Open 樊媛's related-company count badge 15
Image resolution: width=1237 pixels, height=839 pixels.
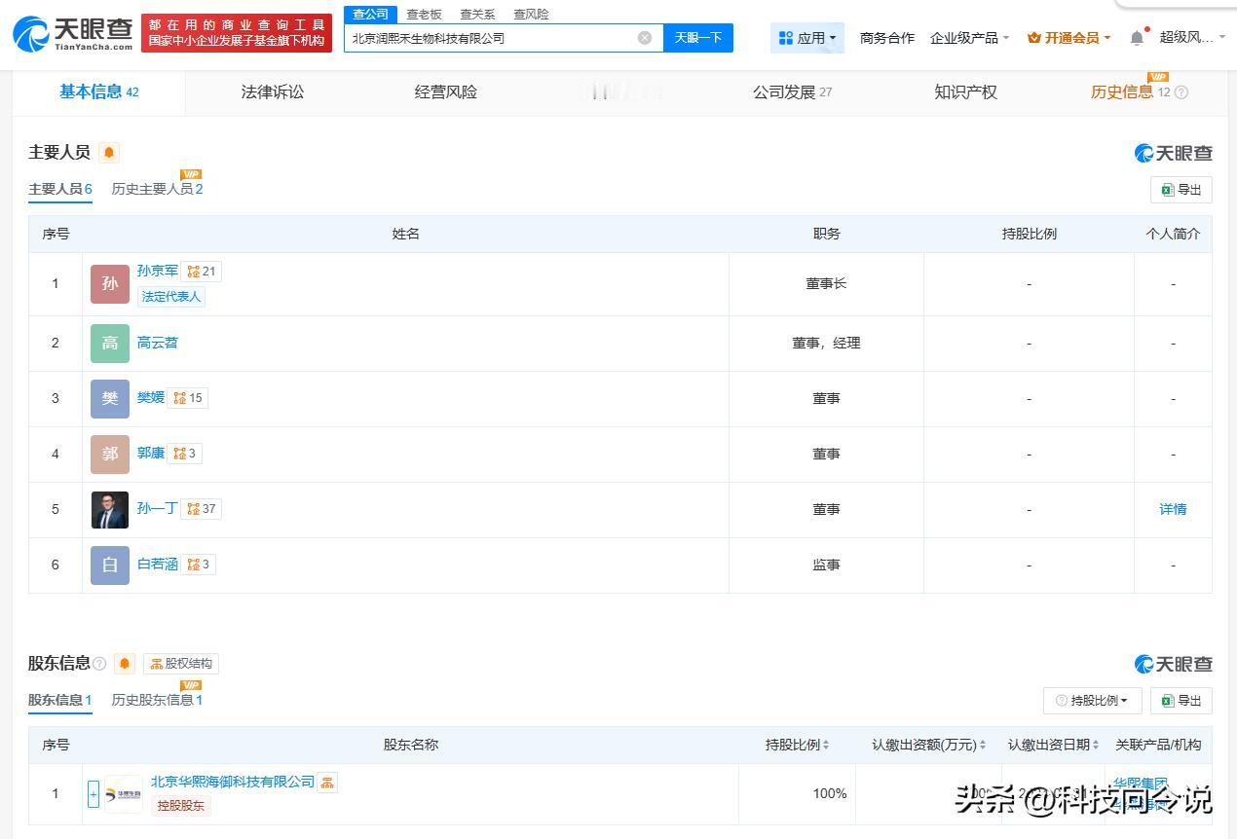188,398
